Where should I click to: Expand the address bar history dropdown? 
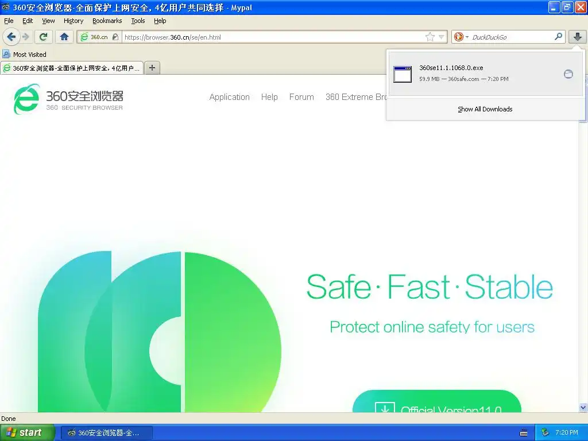[442, 37]
